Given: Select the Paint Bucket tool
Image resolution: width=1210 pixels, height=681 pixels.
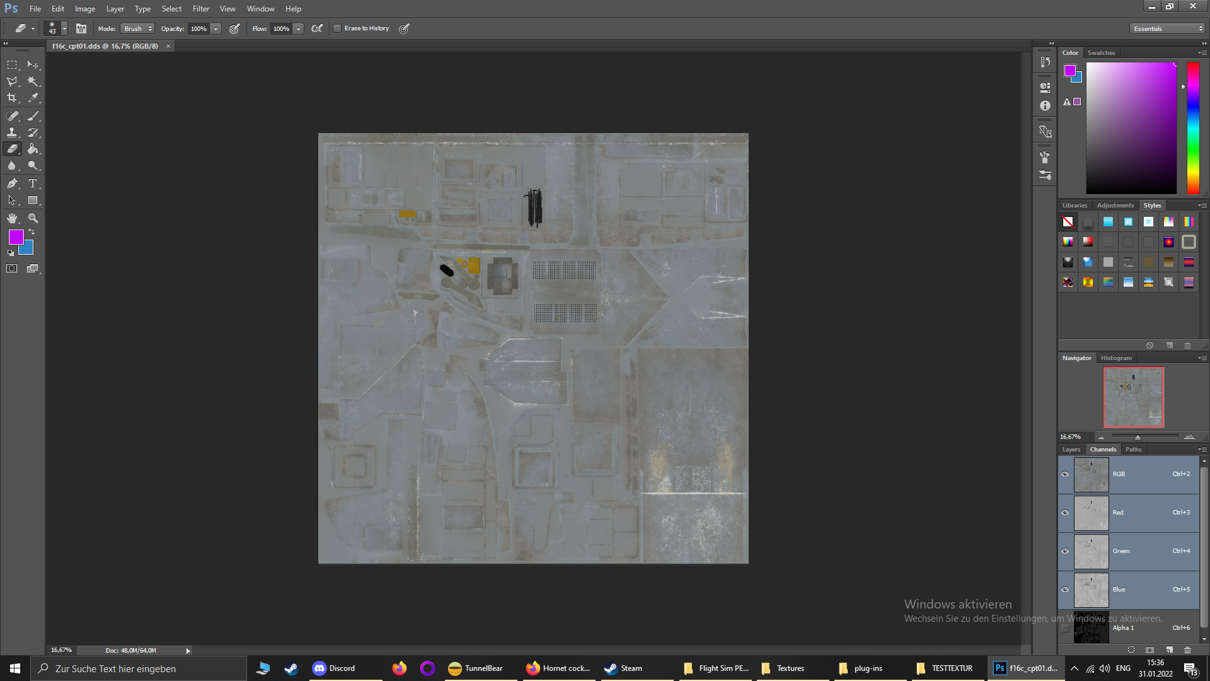Looking at the screenshot, I should 33,149.
